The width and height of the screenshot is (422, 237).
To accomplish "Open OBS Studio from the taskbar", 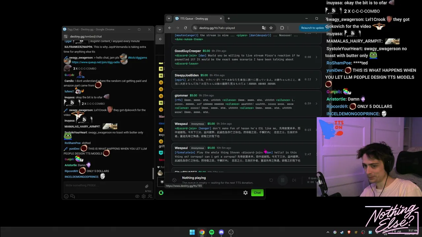I will pos(231,232).
